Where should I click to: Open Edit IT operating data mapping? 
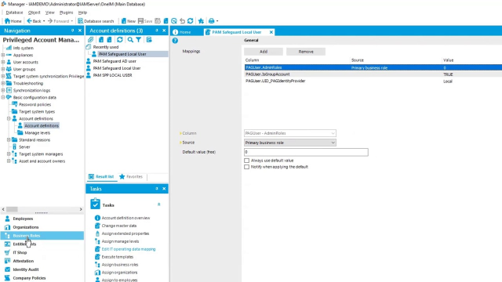click(129, 249)
